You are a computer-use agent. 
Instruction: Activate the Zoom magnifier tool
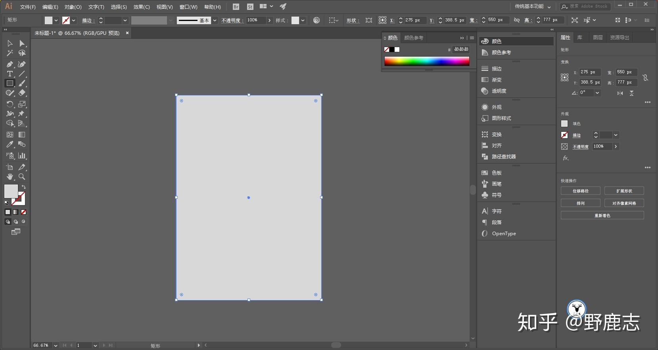[x=22, y=177]
